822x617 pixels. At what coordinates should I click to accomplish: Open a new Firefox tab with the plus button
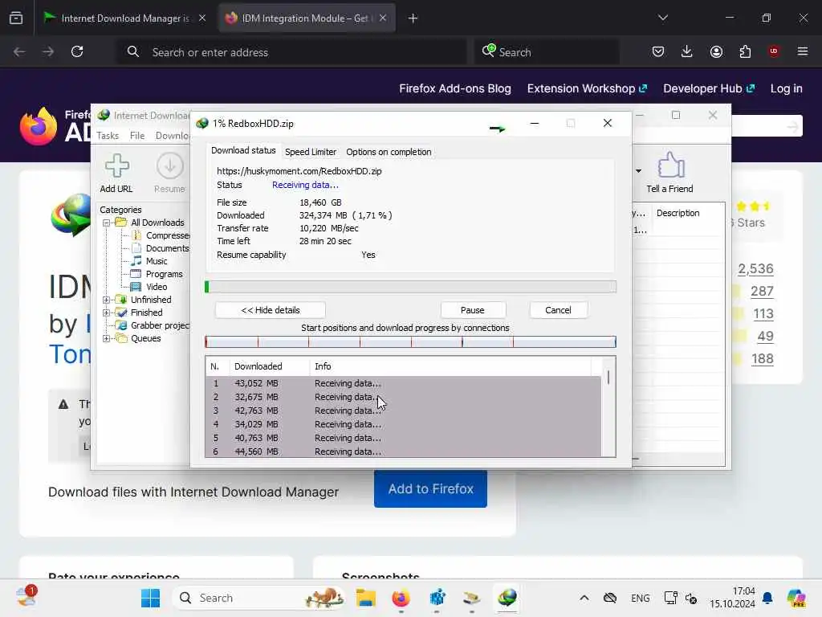pyautogui.click(x=413, y=18)
